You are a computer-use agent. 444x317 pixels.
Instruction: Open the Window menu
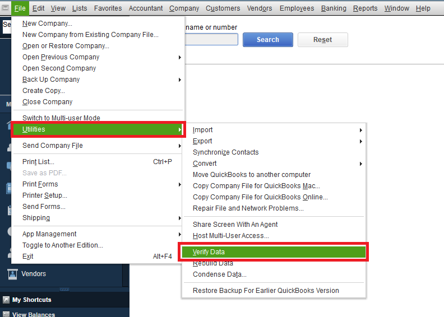(x=397, y=8)
